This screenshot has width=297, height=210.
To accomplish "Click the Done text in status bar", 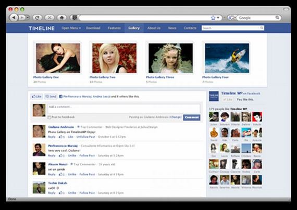I will (x=12, y=199).
